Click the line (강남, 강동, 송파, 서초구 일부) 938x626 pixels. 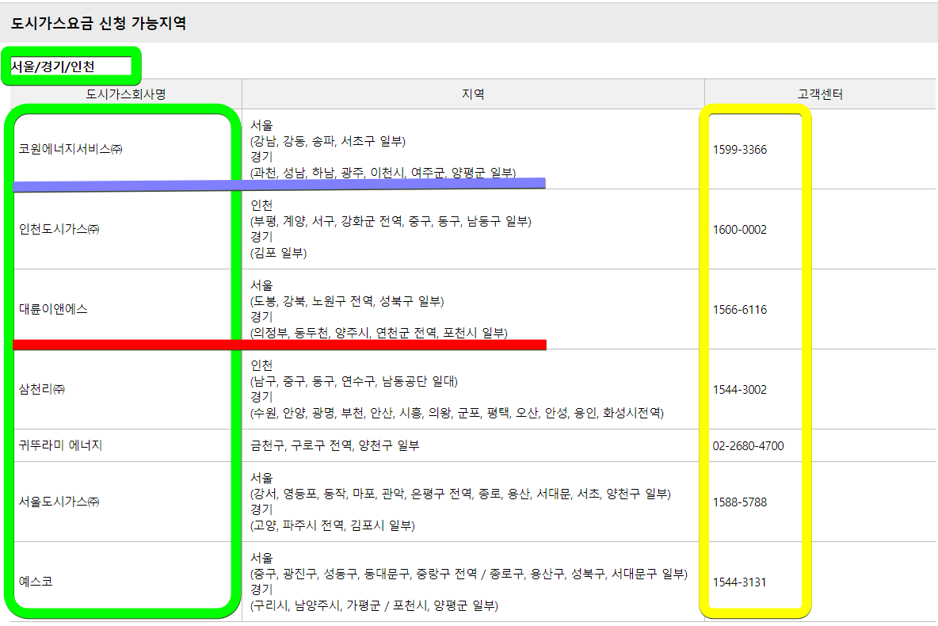click(x=328, y=141)
